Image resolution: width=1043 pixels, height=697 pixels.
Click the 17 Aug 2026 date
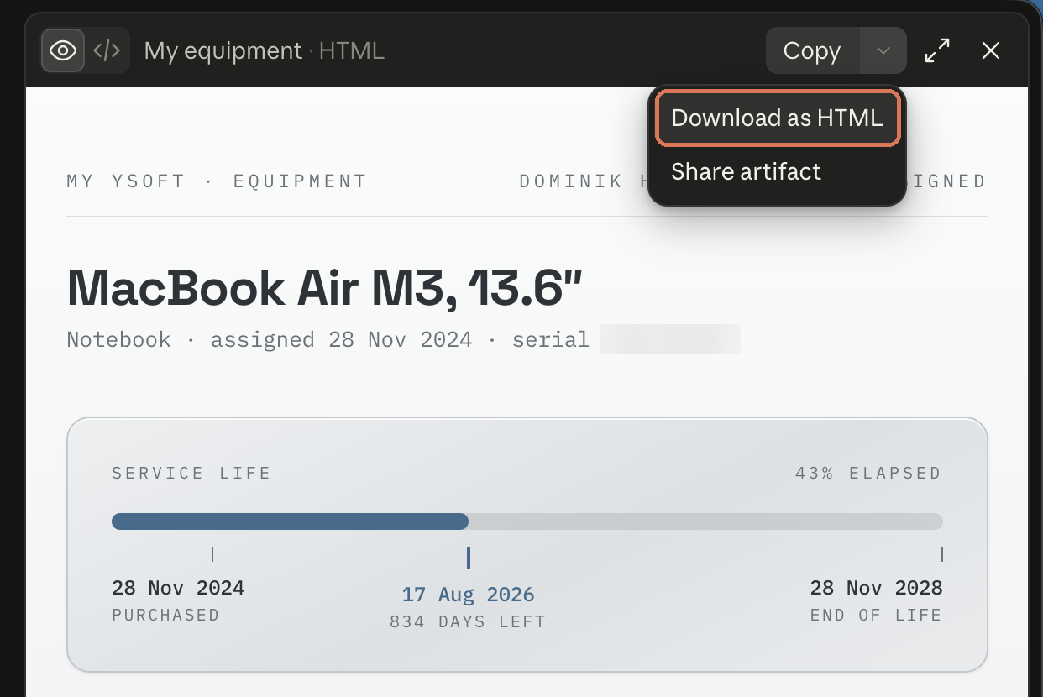(468, 595)
